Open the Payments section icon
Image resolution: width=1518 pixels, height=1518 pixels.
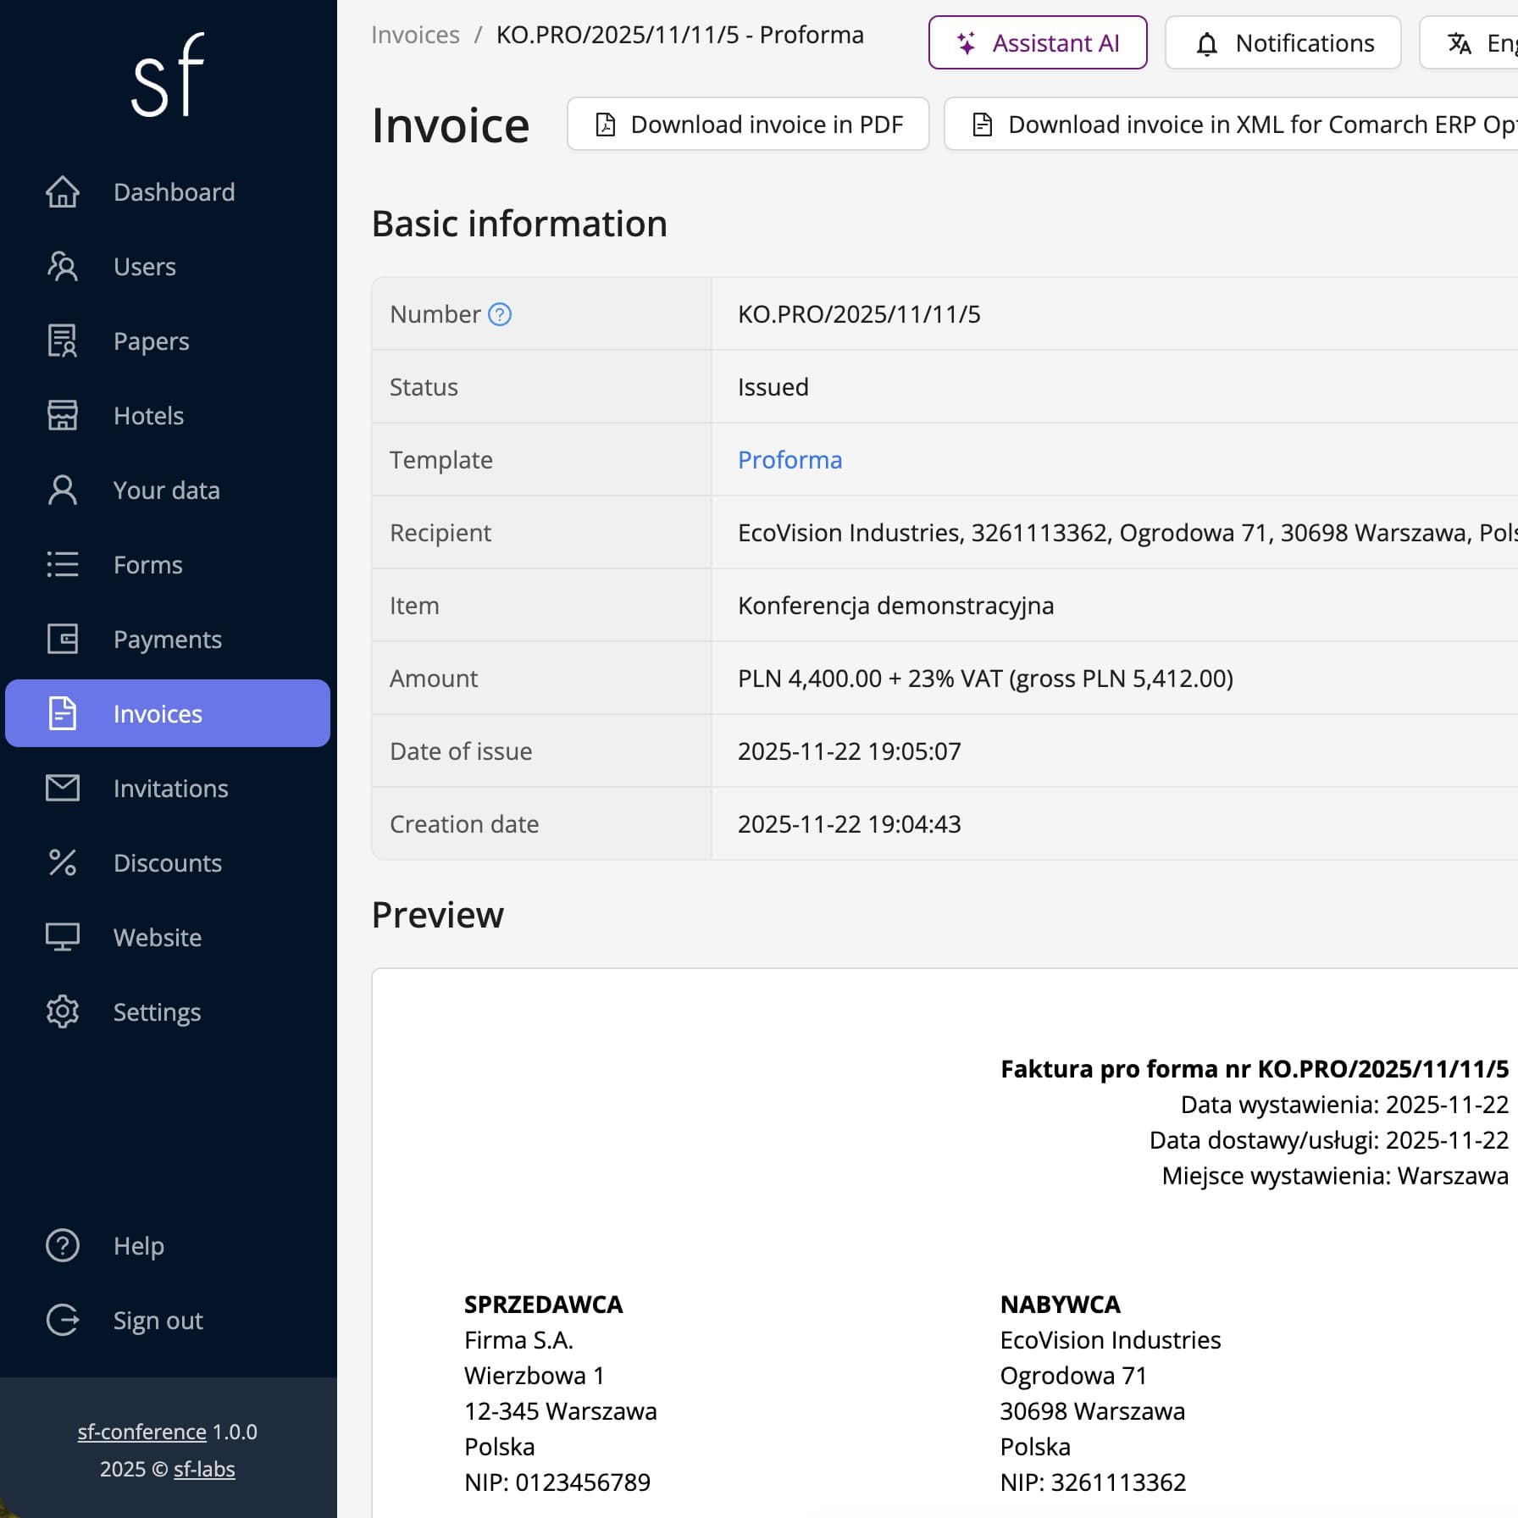[x=62, y=639]
